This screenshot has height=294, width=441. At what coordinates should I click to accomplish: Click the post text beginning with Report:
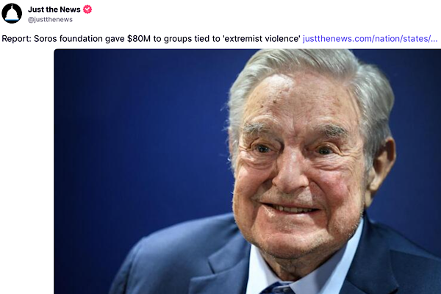click(151, 38)
